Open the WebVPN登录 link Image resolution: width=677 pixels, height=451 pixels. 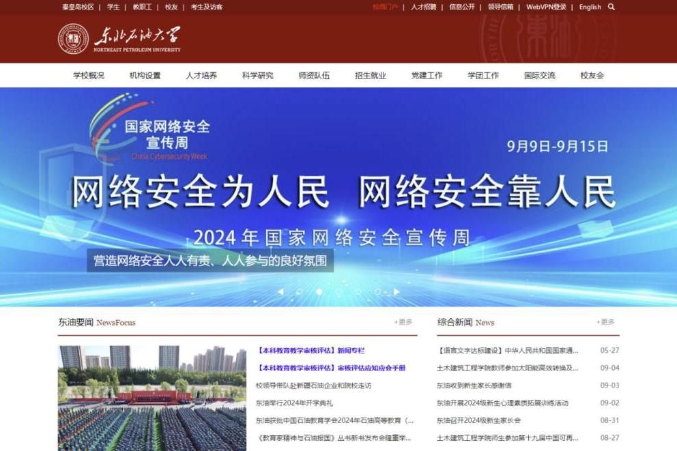click(546, 7)
